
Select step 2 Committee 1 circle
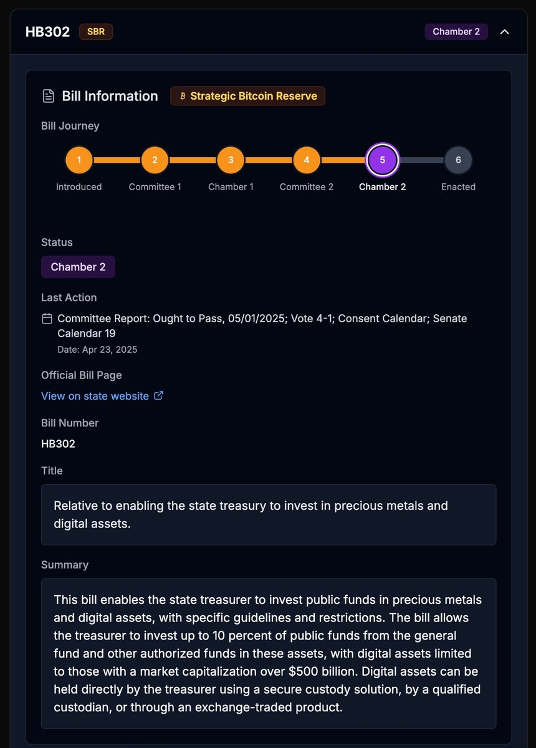click(155, 160)
